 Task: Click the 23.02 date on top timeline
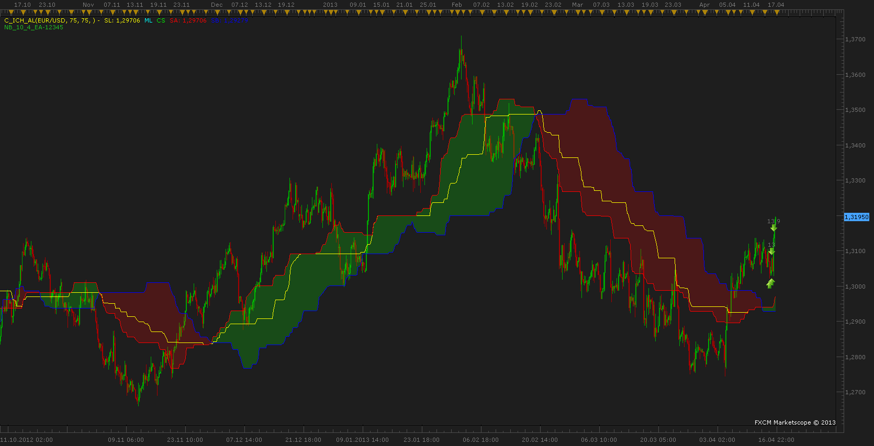click(x=553, y=5)
